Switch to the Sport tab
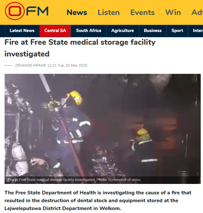 pos(177,31)
